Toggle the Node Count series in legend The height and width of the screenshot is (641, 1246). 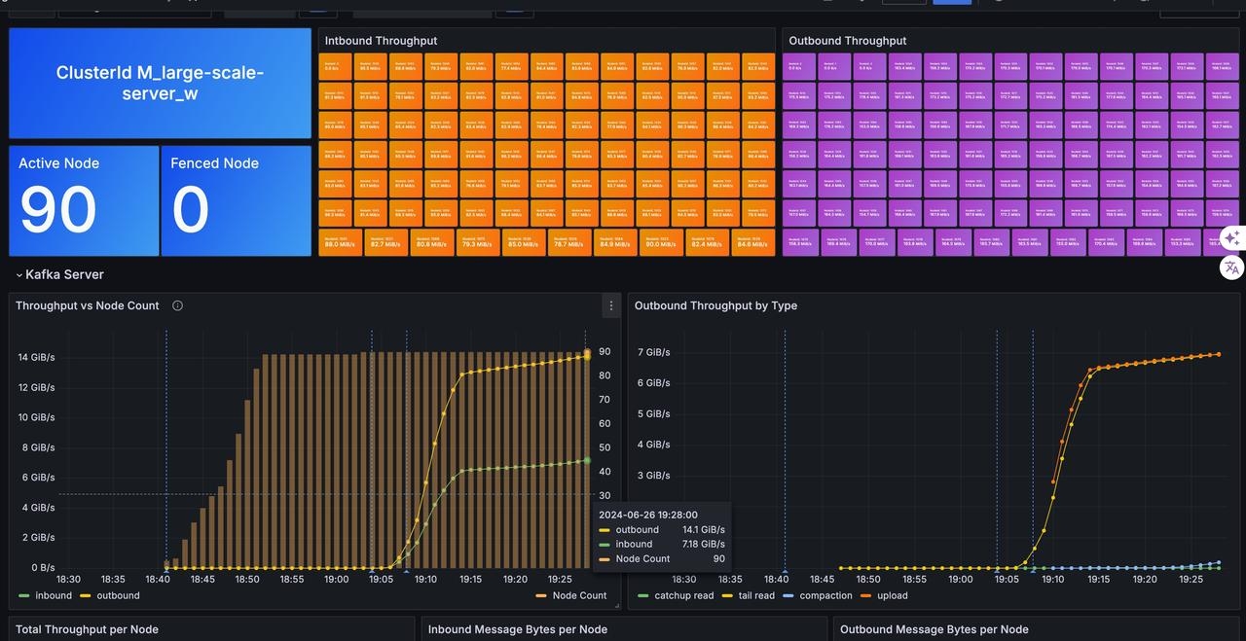579,595
